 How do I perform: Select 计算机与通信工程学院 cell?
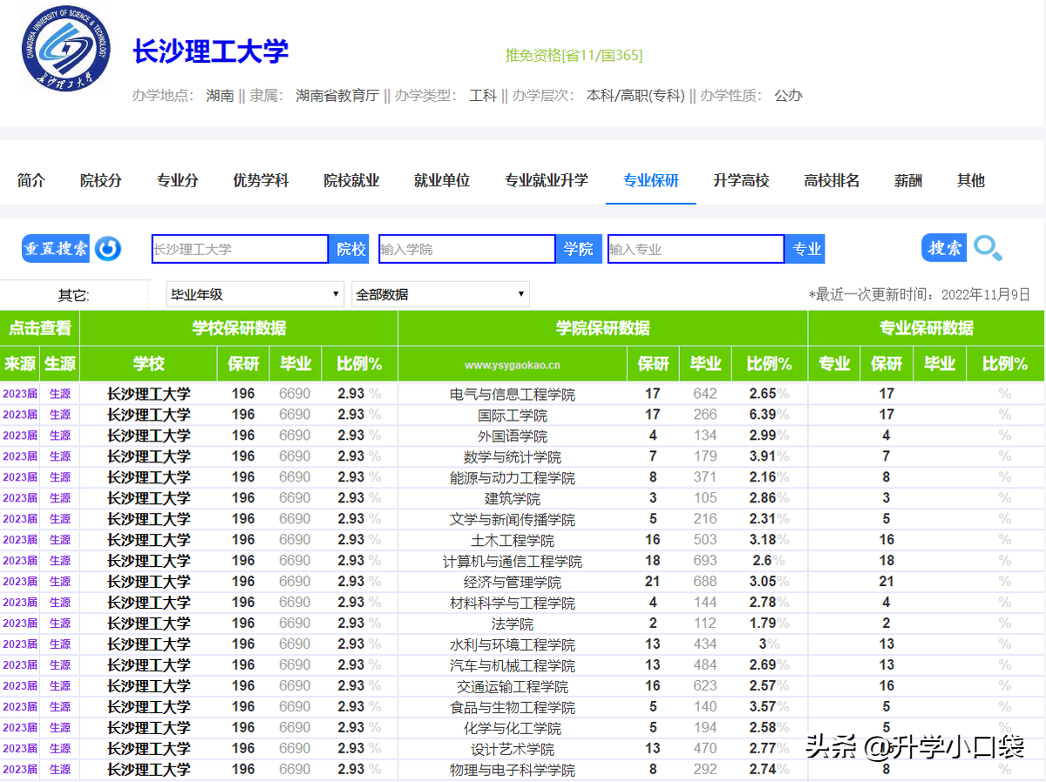(513, 562)
